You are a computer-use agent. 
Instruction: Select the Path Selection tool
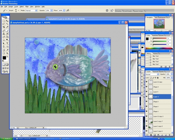pyautogui.click(x=4, y=43)
